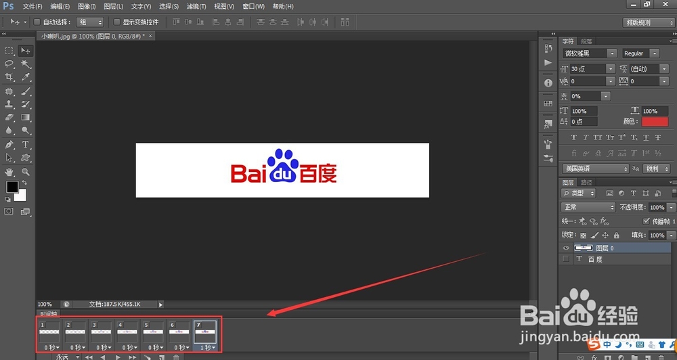Screen dimensions: 677x360
Task: Select the Horizontal Type tool
Action: pos(26,145)
